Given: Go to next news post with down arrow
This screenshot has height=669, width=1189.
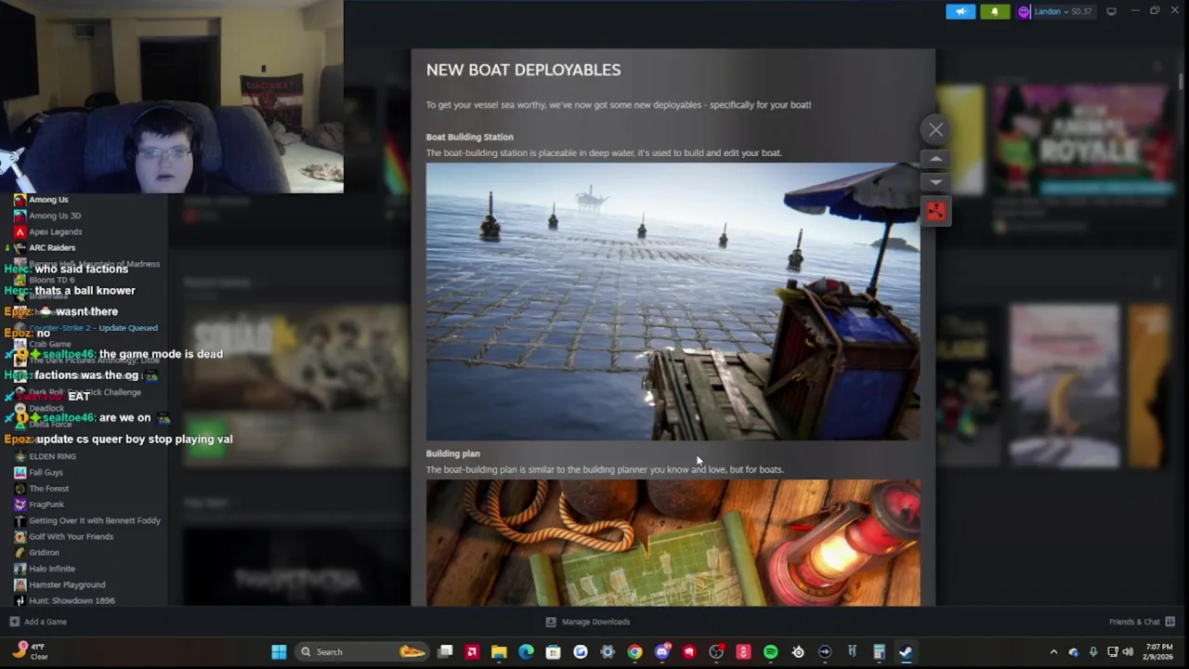Looking at the screenshot, I should click(x=935, y=182).
